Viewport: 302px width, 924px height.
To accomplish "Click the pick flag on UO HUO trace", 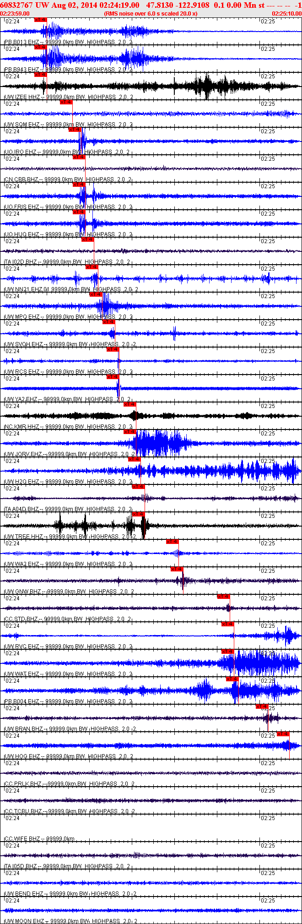I will pyautogui.click(x=79, y=212).
